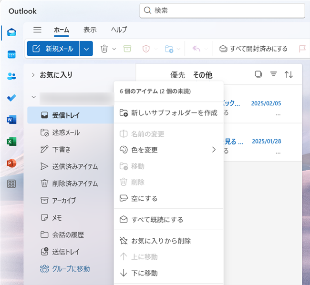This screenshot has width=310, height=285.
Task: Expand the 新規メール dropdown arrow
Action: pyautogui.click(x=86, y=49)
